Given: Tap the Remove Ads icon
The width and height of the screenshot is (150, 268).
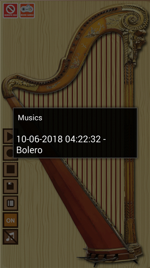Looking at the screenshot, I should [x=10, y=10].
